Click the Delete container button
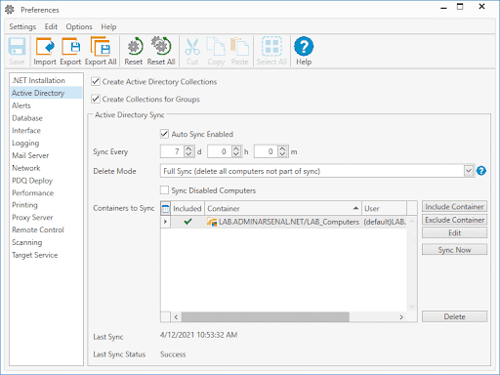500x375 pixels. pyautogui.click(x=454, y=316)
